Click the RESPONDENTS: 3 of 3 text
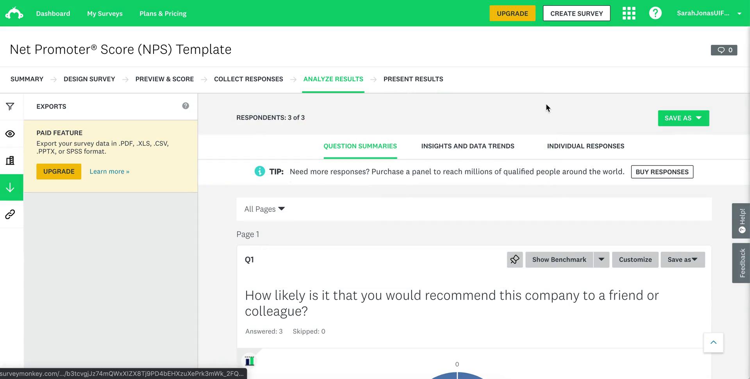750x379 pixels. (270, 118)
